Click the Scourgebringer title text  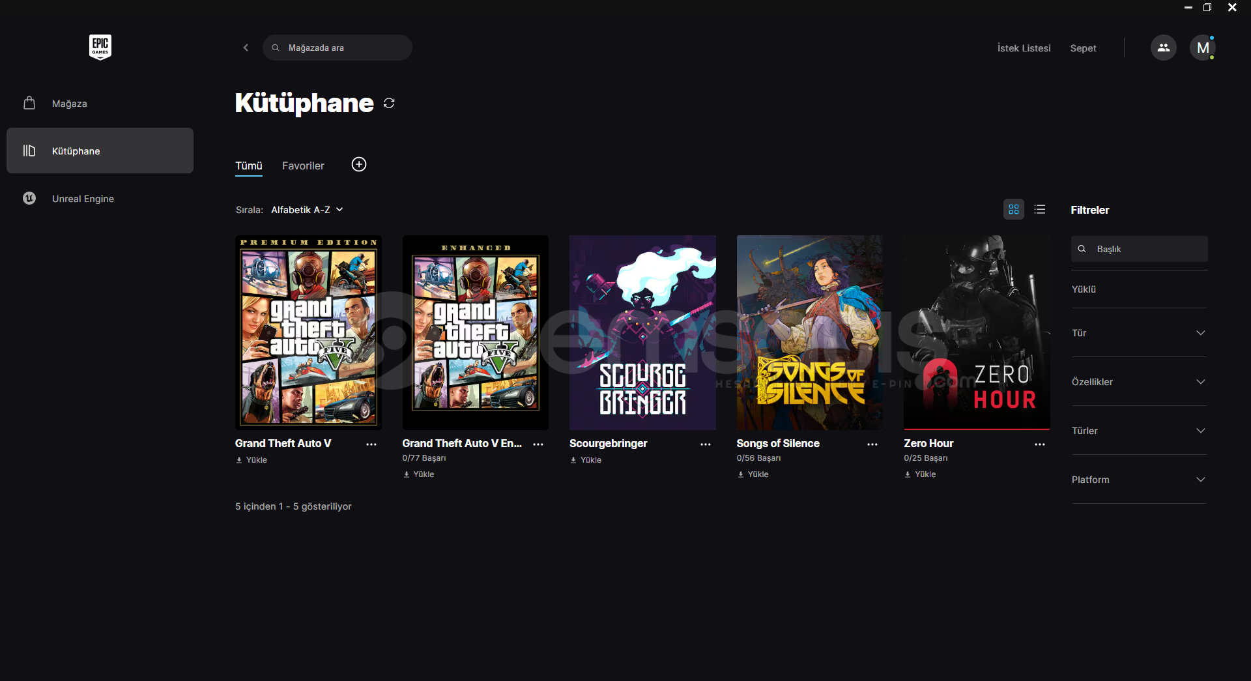(x=609, y=443)
